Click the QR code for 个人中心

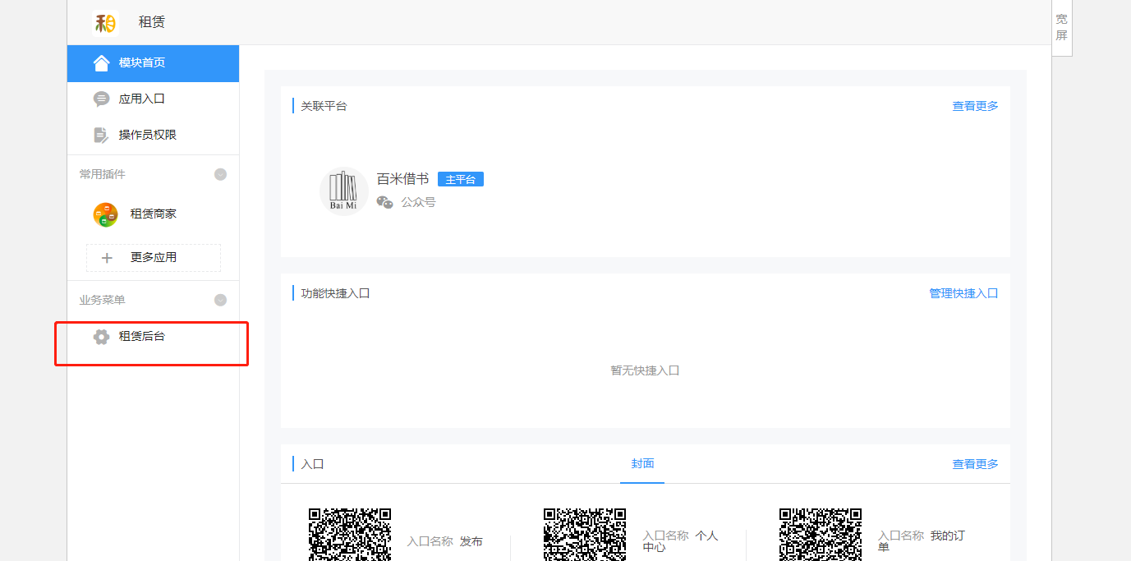point(585,535)
